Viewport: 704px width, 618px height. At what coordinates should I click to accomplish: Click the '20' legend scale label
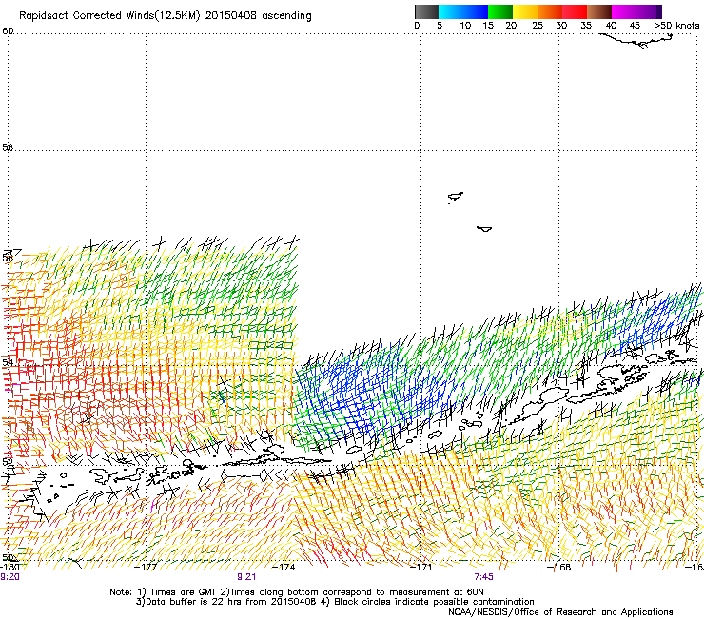pyautogui.click(x=511, y=26)
